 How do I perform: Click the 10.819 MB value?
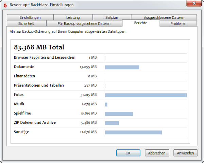tap(88, 113)
